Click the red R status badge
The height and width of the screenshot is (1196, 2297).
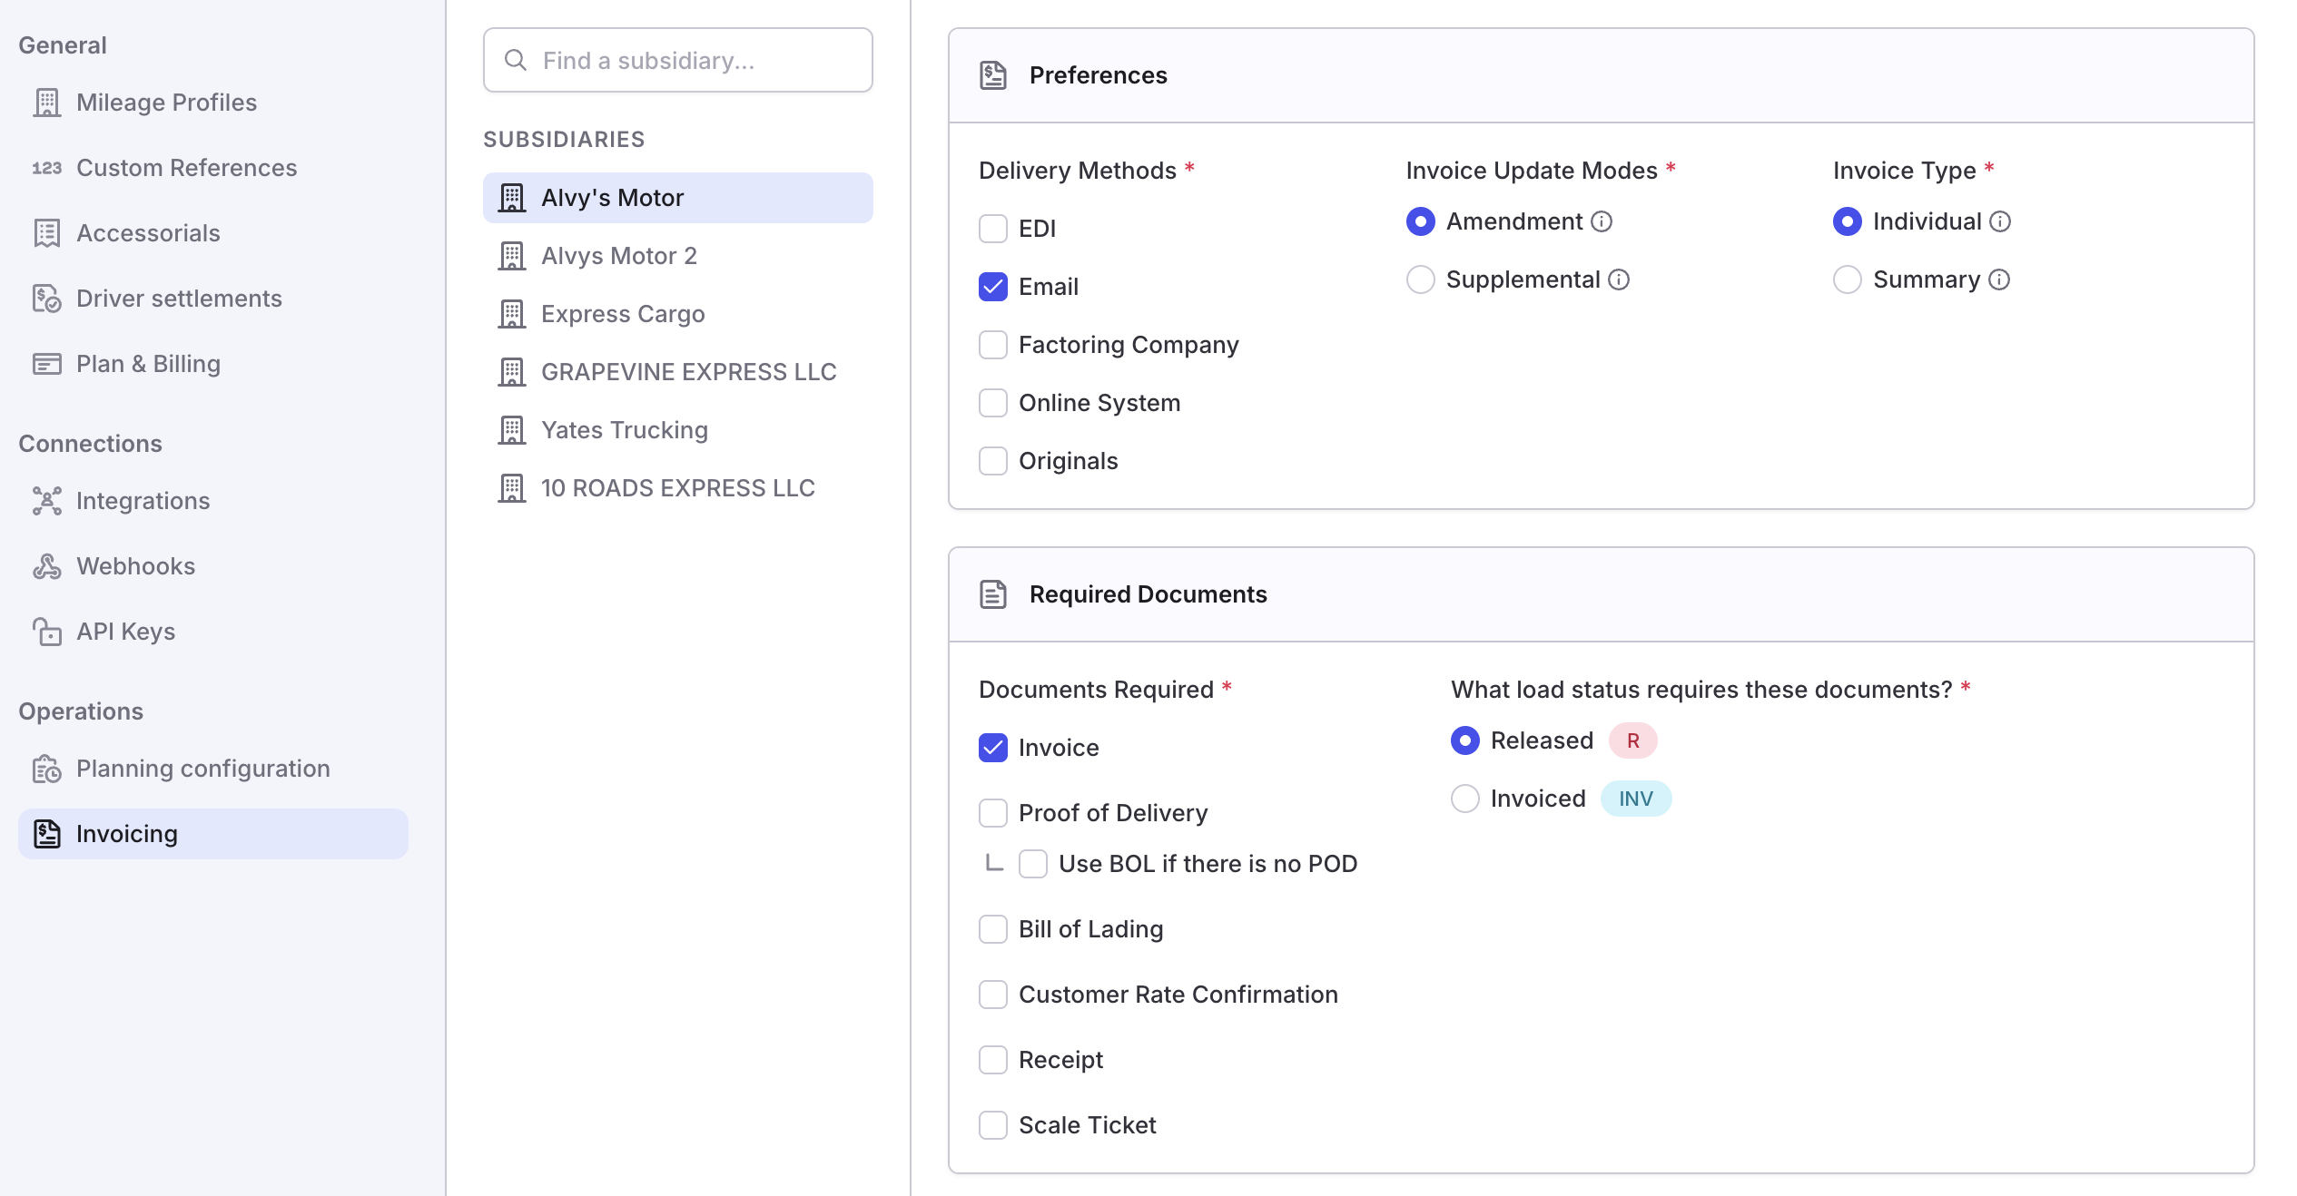[1633, 740]
